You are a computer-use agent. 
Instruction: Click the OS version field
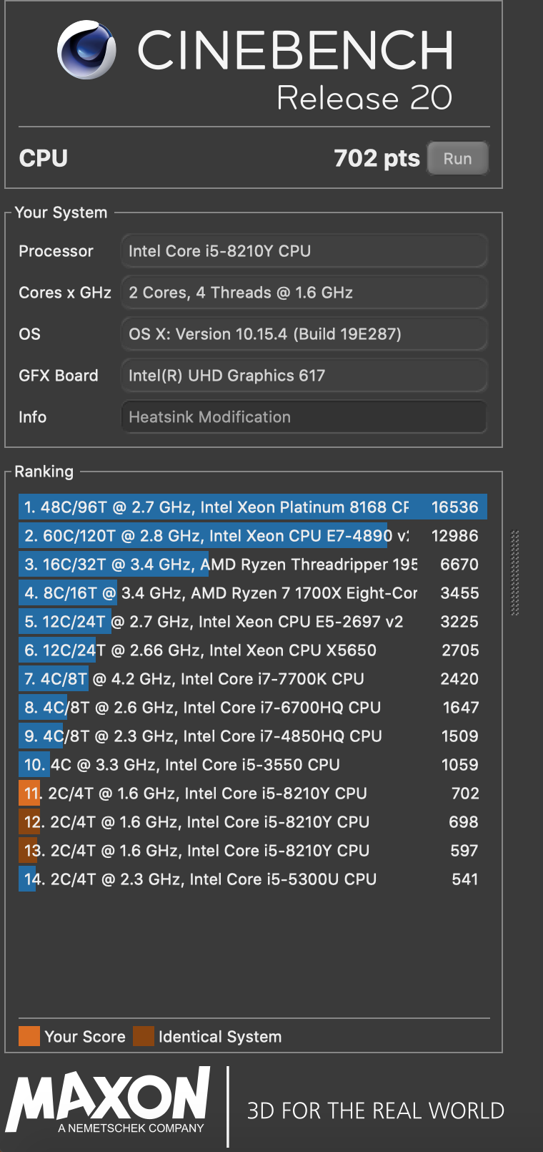tap(304, 334)
